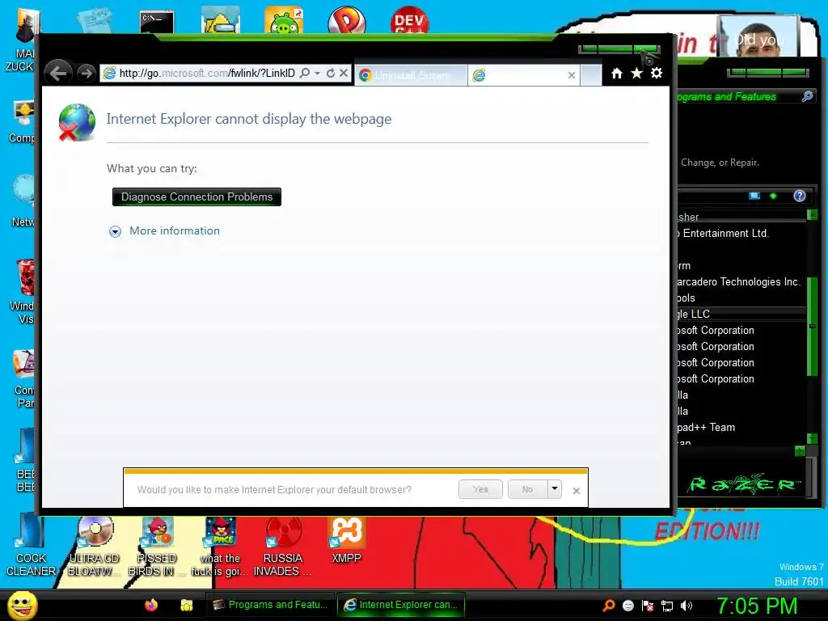The height and width of the screenshot is (621, 828).
Task: Open a new tab in Internet Explorer
Action: 591,75
